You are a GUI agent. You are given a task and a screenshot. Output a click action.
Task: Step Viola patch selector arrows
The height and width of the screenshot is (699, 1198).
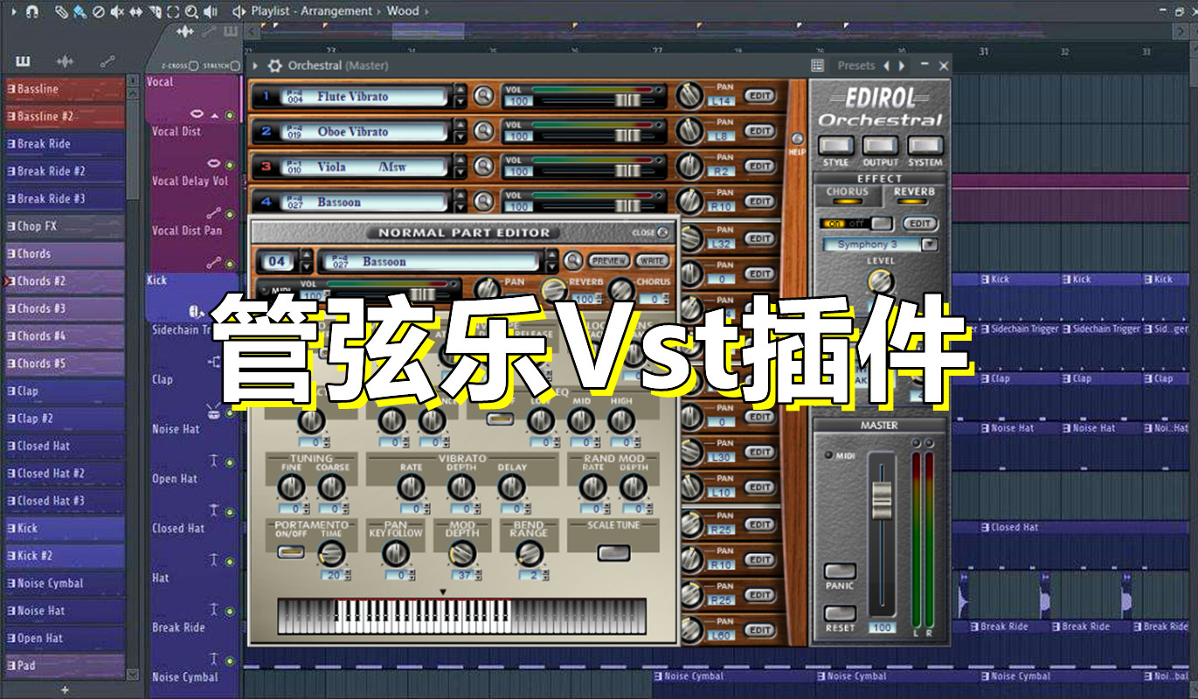pyautogui.click(x=461, y=167)
